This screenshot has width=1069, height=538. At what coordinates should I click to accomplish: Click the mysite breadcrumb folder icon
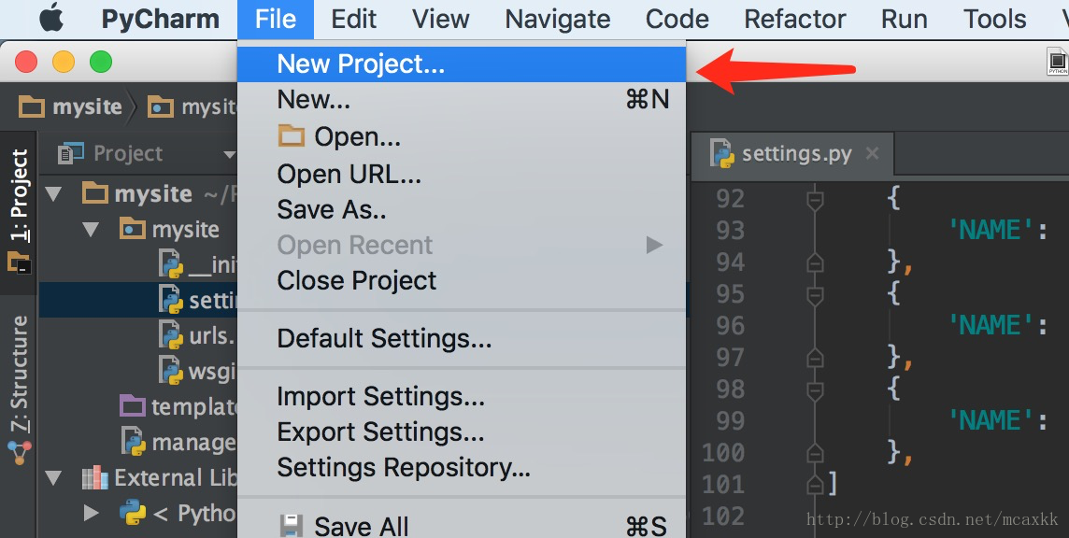click(x=32, y=106)
